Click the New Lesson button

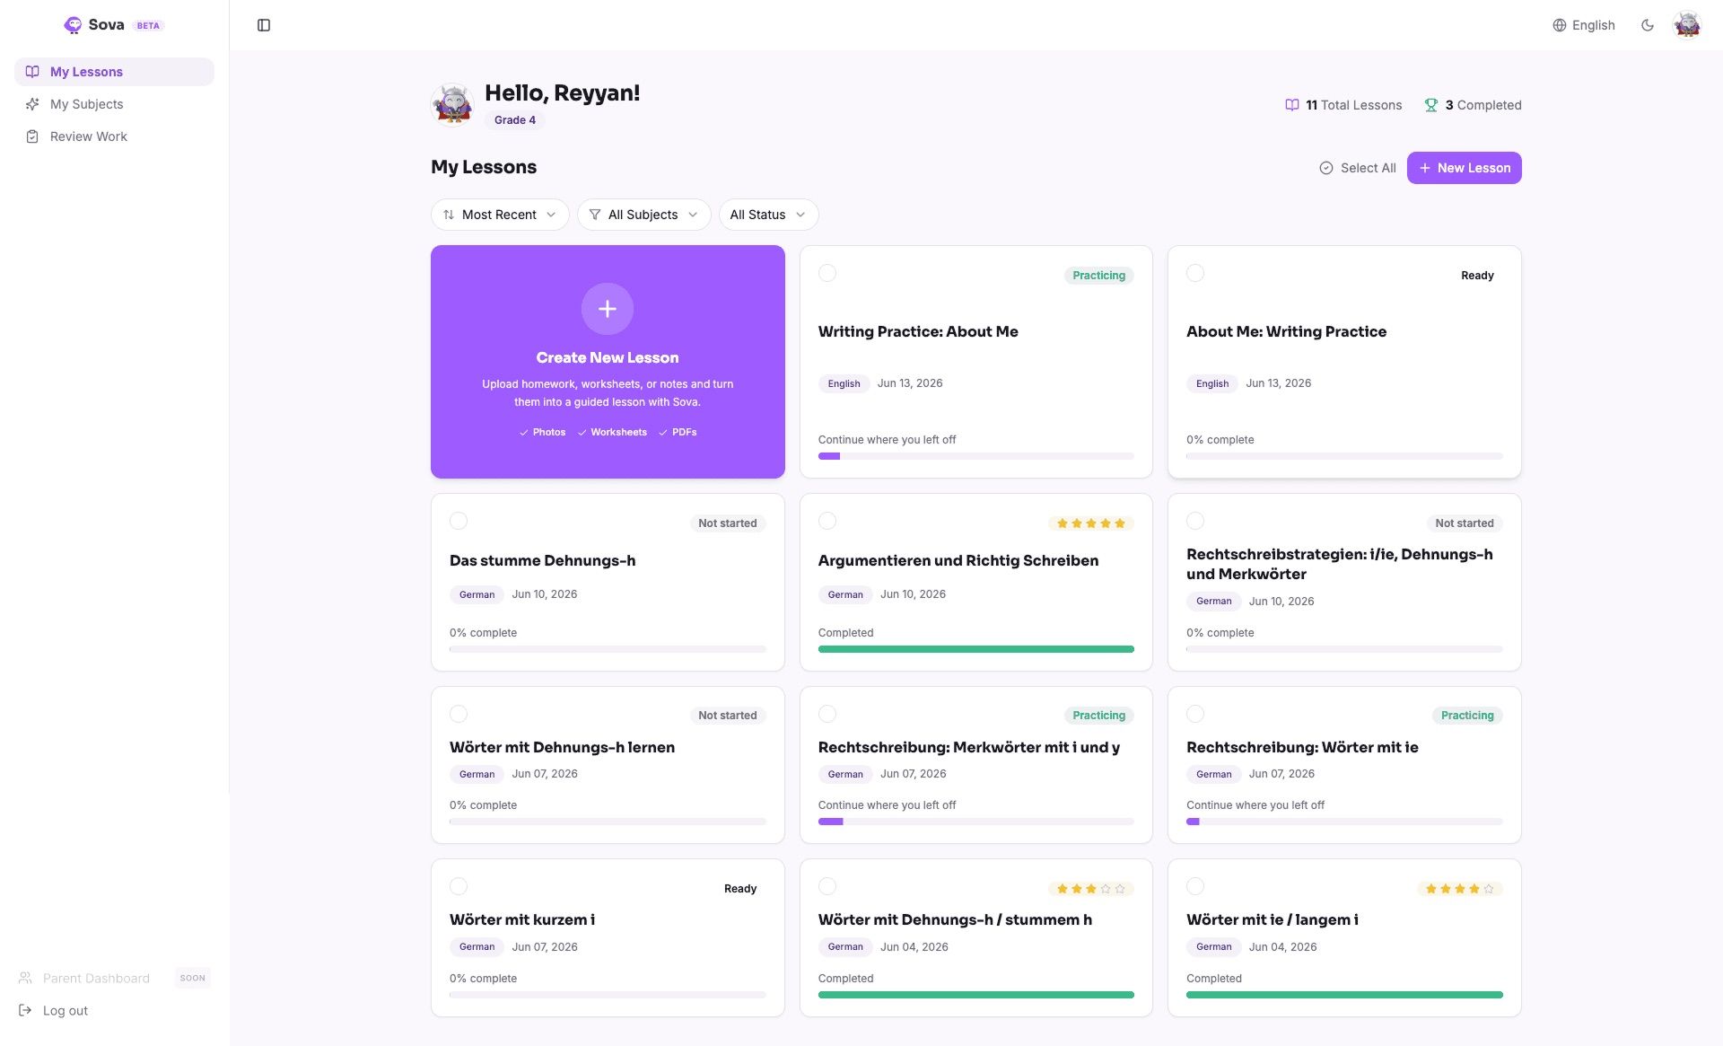point(1464,168)
